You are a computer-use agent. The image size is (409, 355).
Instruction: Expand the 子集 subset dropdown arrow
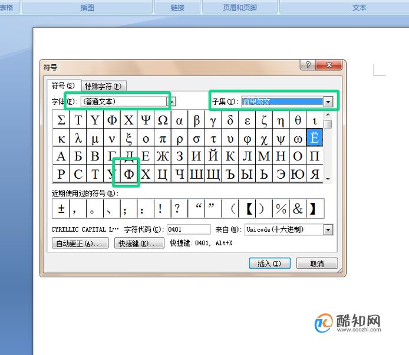tap(328, 101)
